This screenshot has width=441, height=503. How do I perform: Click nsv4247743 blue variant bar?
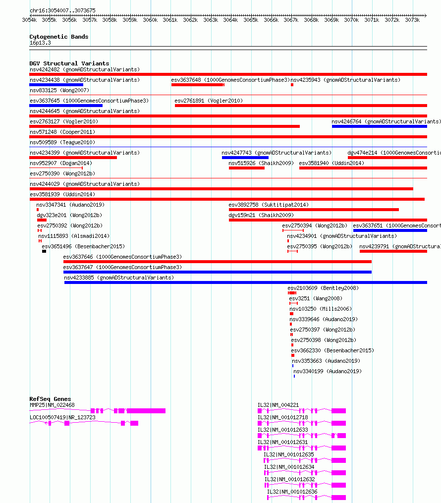[245, 158]
